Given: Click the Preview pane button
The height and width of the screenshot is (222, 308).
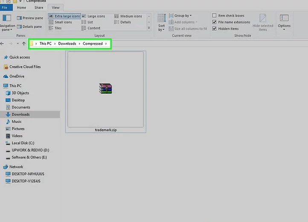Looking at the screenshot, I should (x=30, y=18).
